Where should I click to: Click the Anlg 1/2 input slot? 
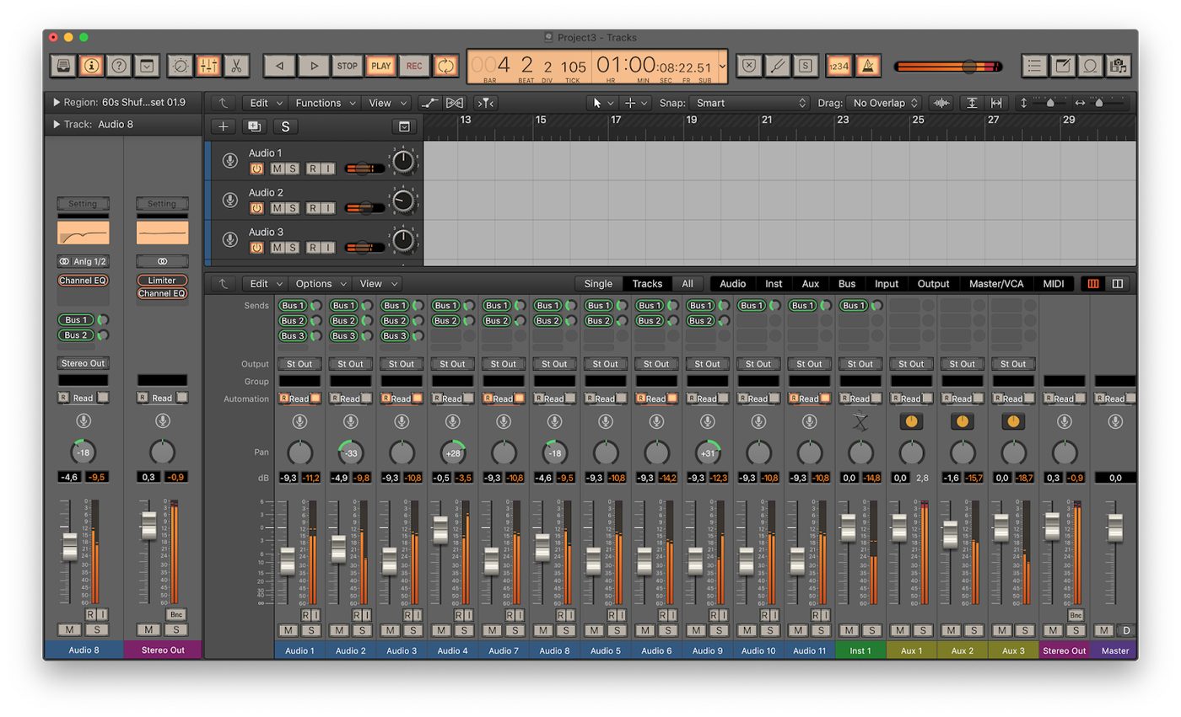click(83, 261)
